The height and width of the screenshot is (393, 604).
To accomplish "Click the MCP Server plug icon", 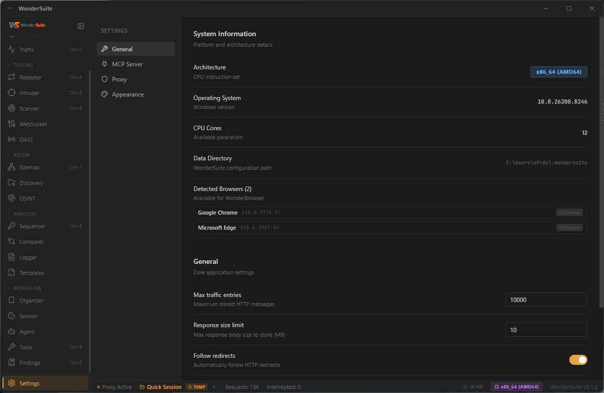I will tap(105, 64).
